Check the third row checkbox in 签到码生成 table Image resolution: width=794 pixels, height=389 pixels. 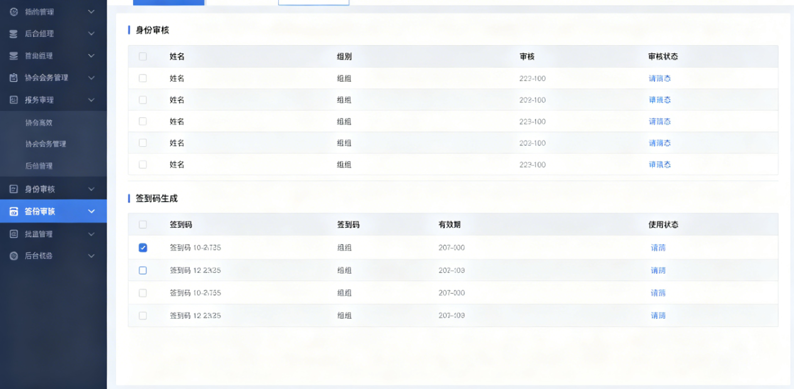(x=142, y=293)
